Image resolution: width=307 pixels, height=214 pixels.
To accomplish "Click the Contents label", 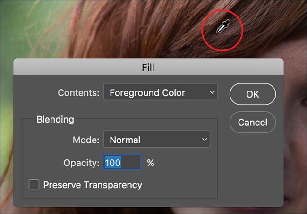I will pyautogui.click(x=78, y=93).
